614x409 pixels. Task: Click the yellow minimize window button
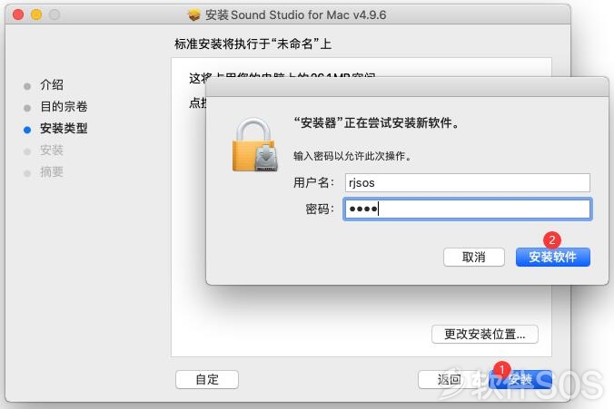point(36,15)
